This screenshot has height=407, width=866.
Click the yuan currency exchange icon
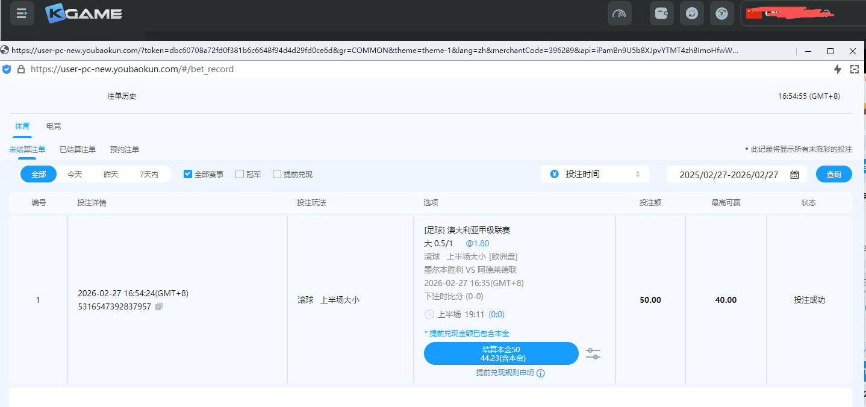pos(721,13)
